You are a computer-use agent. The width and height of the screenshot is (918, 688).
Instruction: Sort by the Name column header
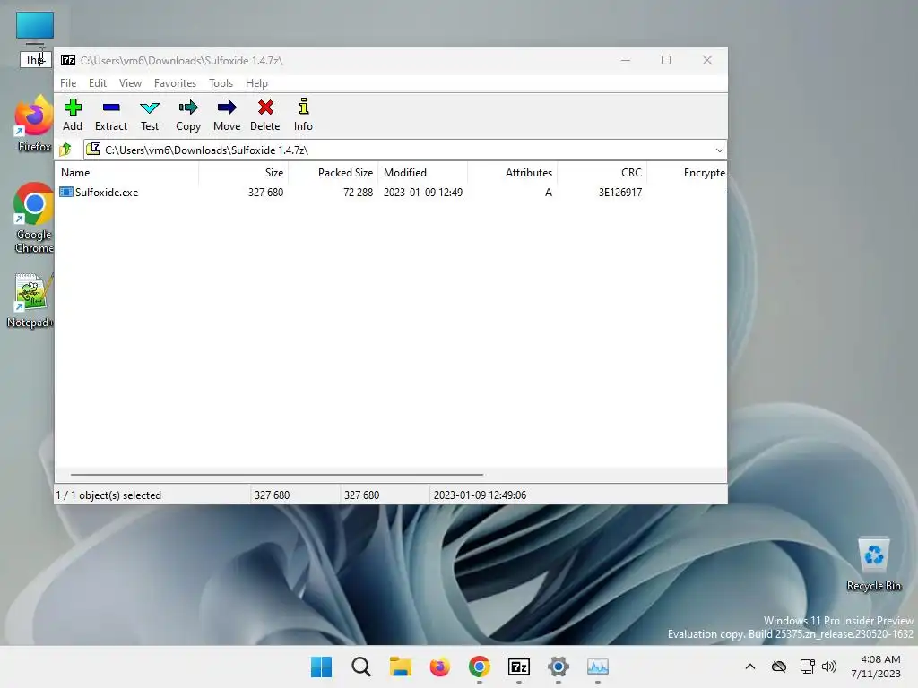126,173
